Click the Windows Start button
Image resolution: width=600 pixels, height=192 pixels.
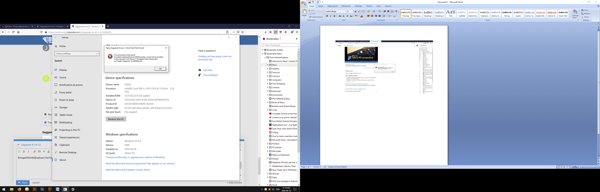pos(4,189)
